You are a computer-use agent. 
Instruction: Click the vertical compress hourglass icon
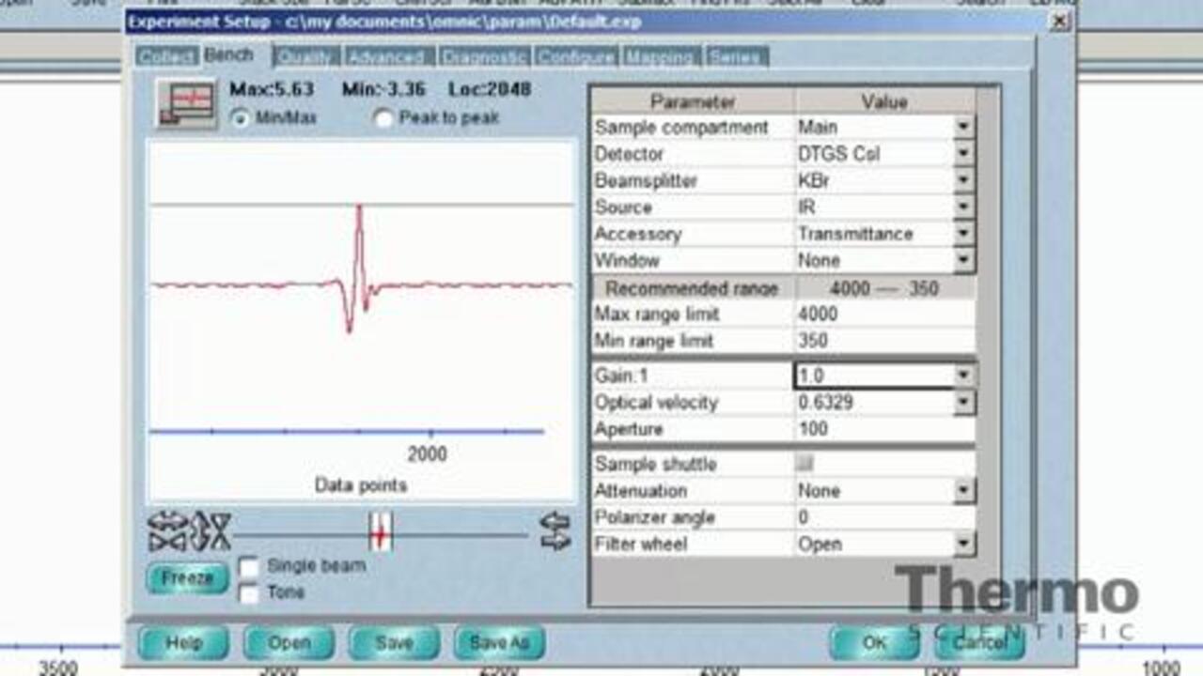tap(220, 531)
